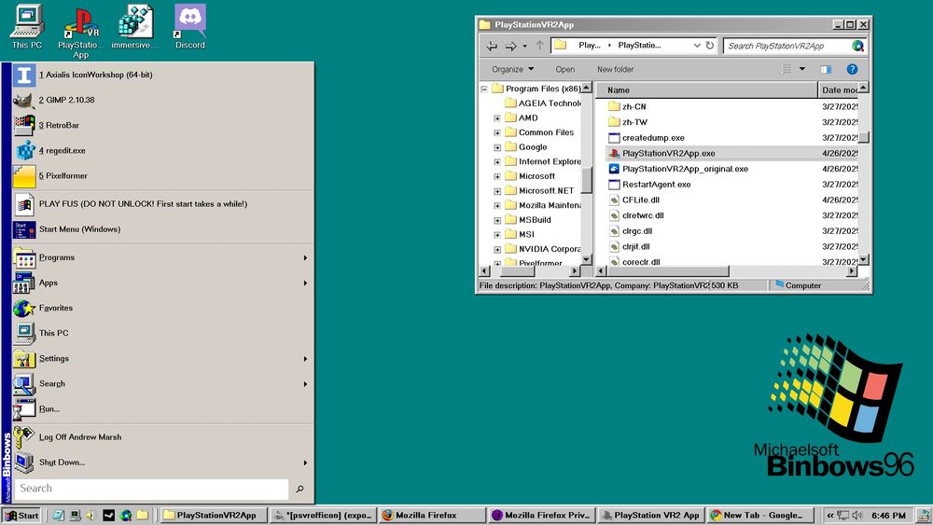Click the volume speaker icon in system tray
Viewport: 933px width, 525px height.
pos(857,516)
